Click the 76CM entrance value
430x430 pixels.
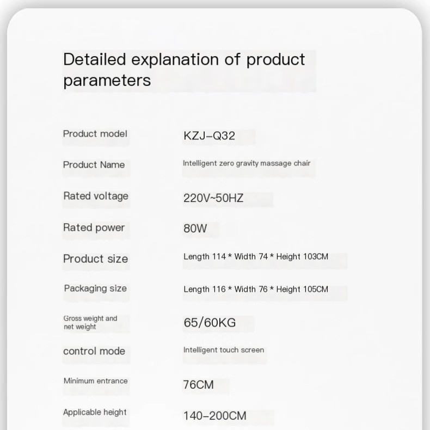(198, 385)
